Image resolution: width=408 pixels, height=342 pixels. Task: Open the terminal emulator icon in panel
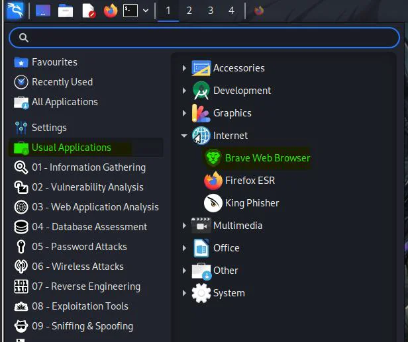tap(130, 11)
